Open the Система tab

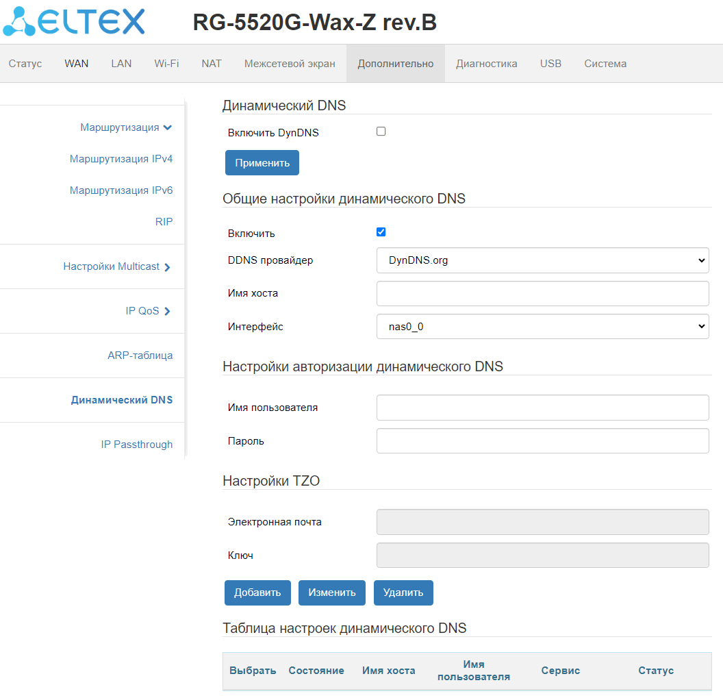tap(605, 64)
